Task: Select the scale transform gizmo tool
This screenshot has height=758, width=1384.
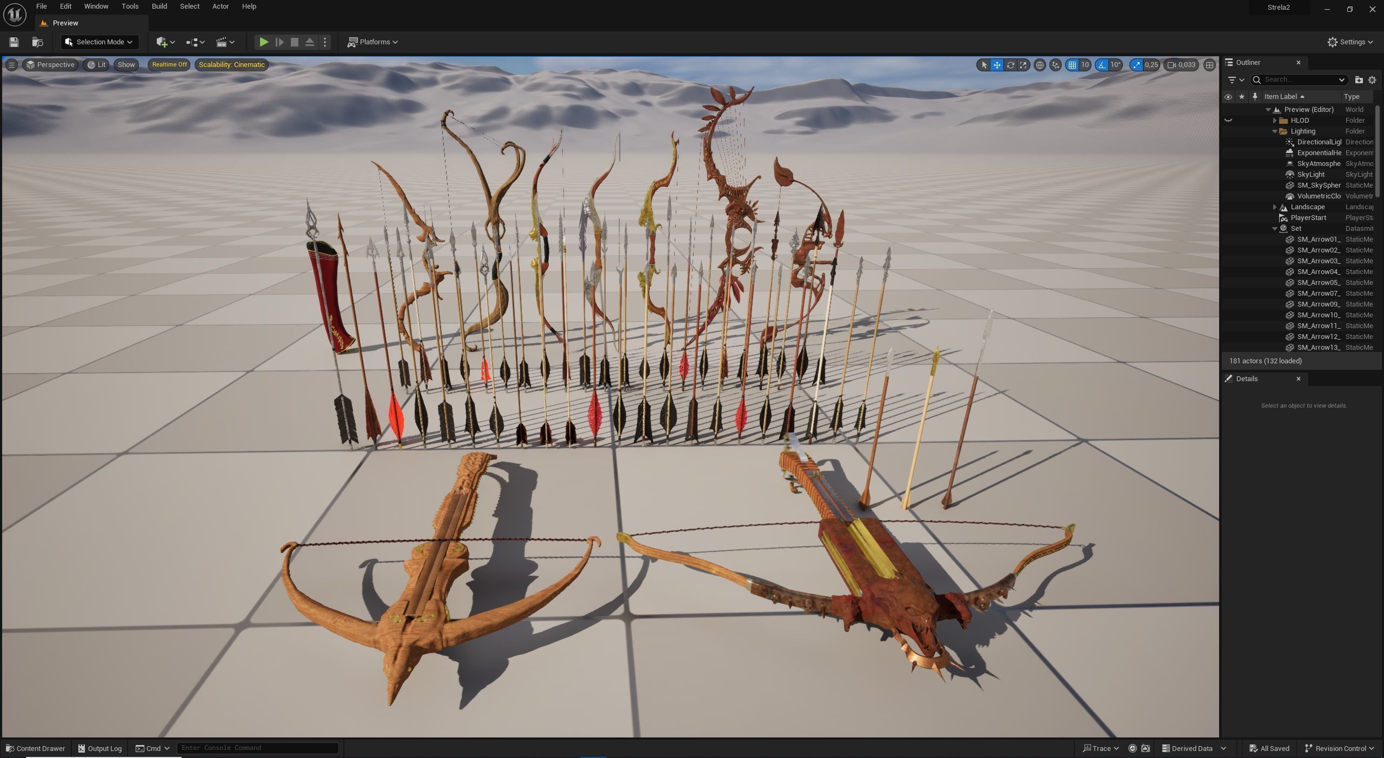Action: [x=1023, y=65]
